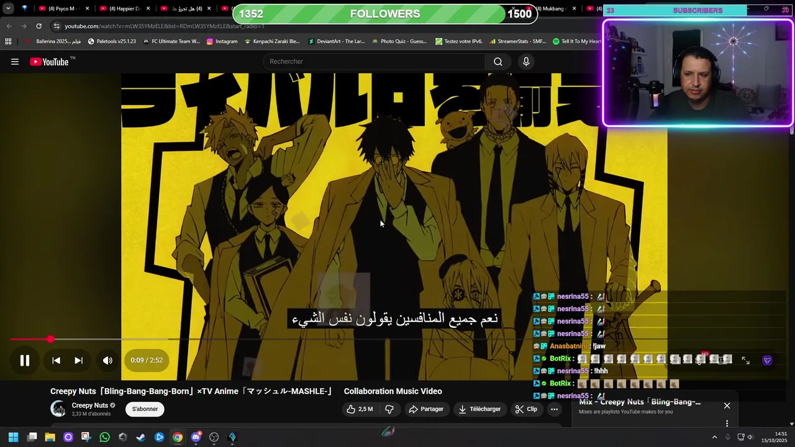
Task: Click the youtube.com address bar URL
Action: [165, 26]
